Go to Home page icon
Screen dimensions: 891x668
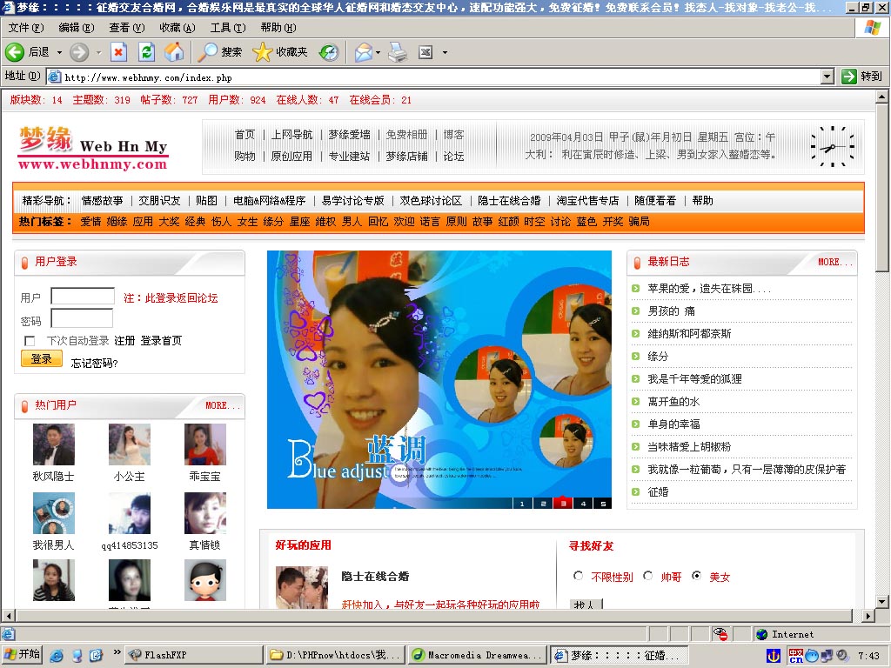pyautogui.click(x=174, y=52)
